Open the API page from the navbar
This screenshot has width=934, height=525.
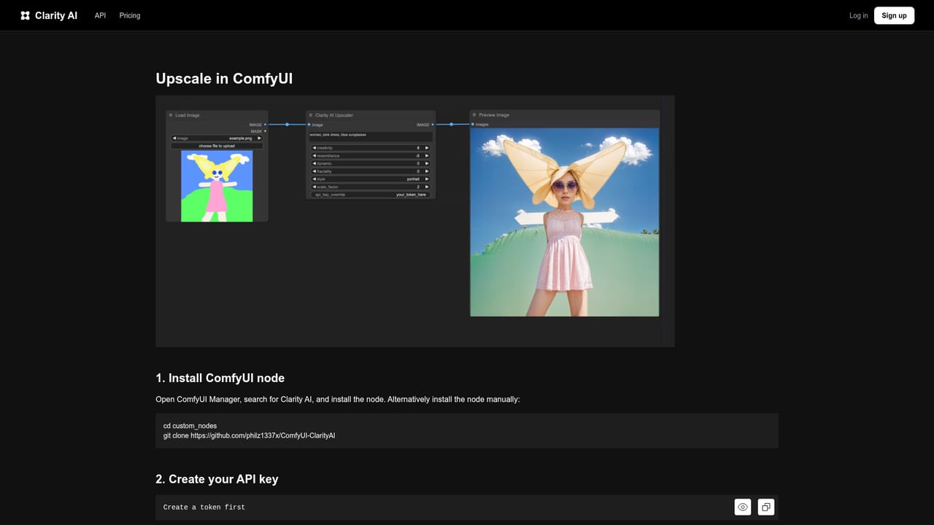point(100,15)
